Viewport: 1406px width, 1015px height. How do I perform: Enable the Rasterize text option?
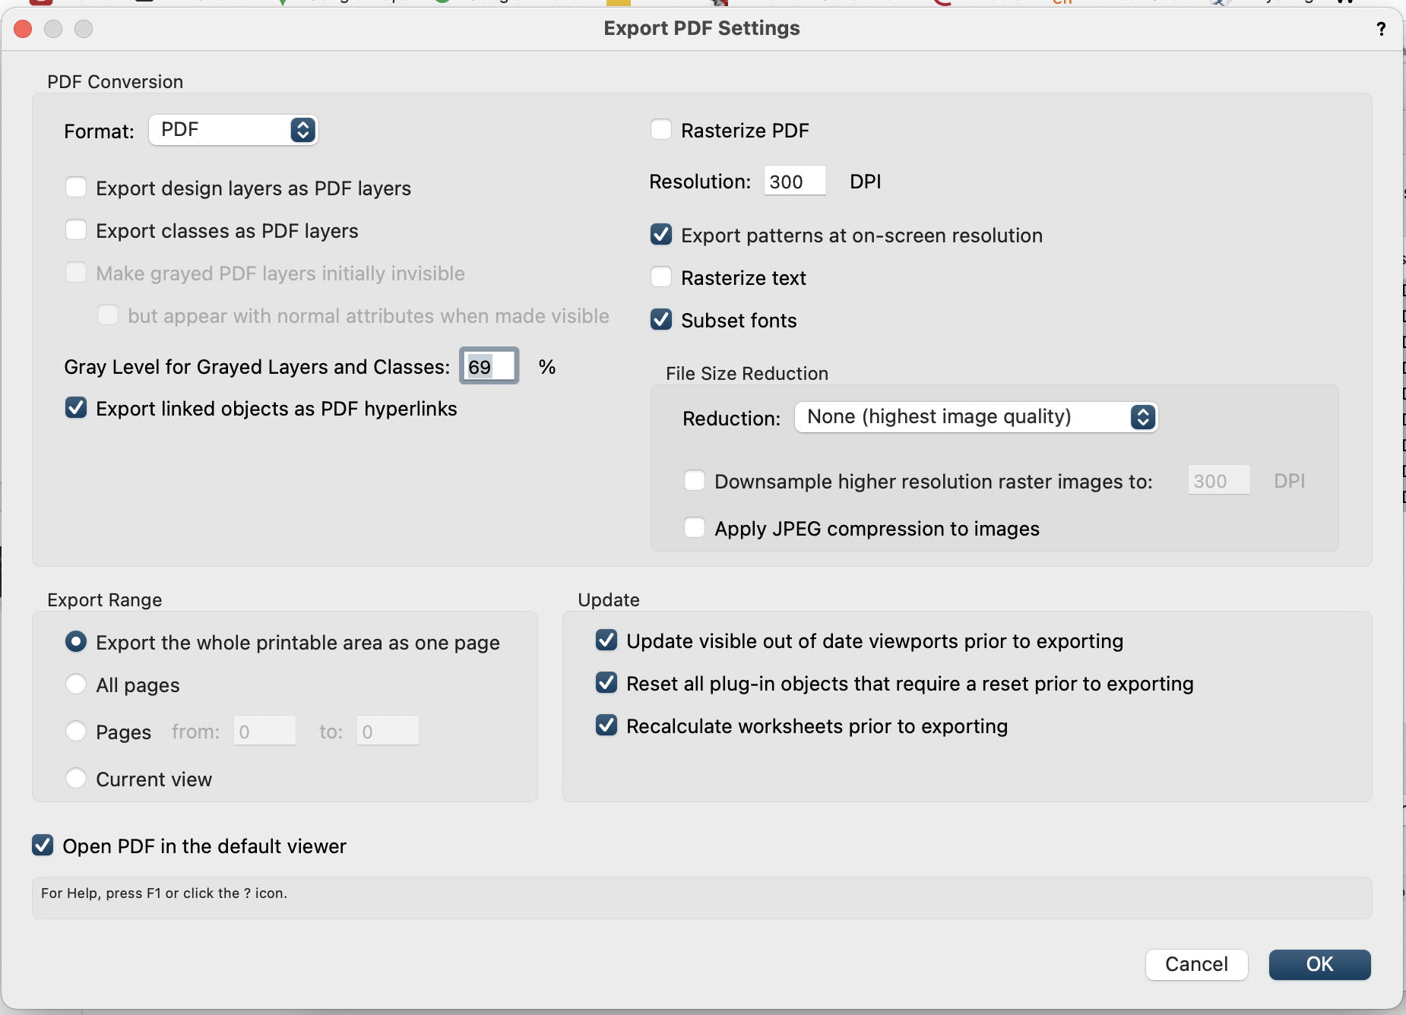click(661, 277)
